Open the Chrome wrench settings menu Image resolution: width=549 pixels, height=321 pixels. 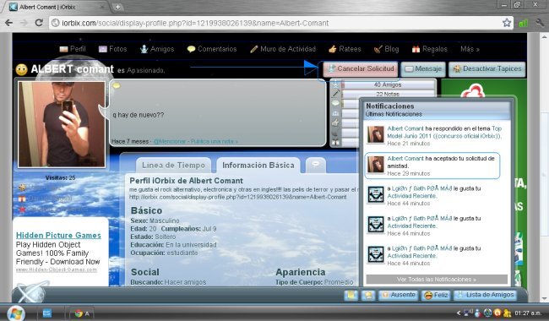tap(540, 23)
